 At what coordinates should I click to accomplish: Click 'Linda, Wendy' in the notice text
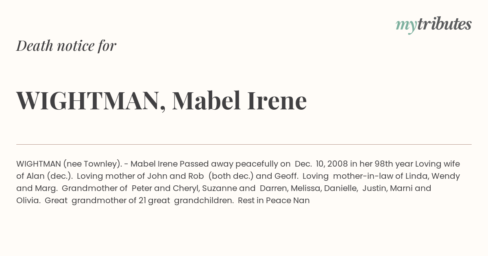pyautogui.click(x=433, y=176)
